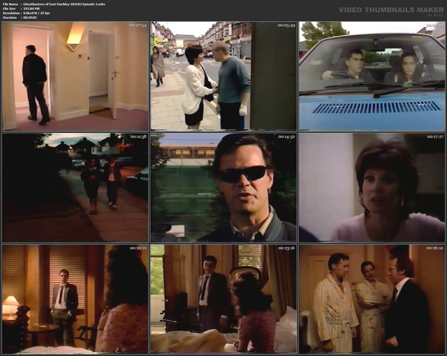Select the thumbnail timestamped 00:14:32
The width and height of the screenshot is (447, 356).
[223, 188]
